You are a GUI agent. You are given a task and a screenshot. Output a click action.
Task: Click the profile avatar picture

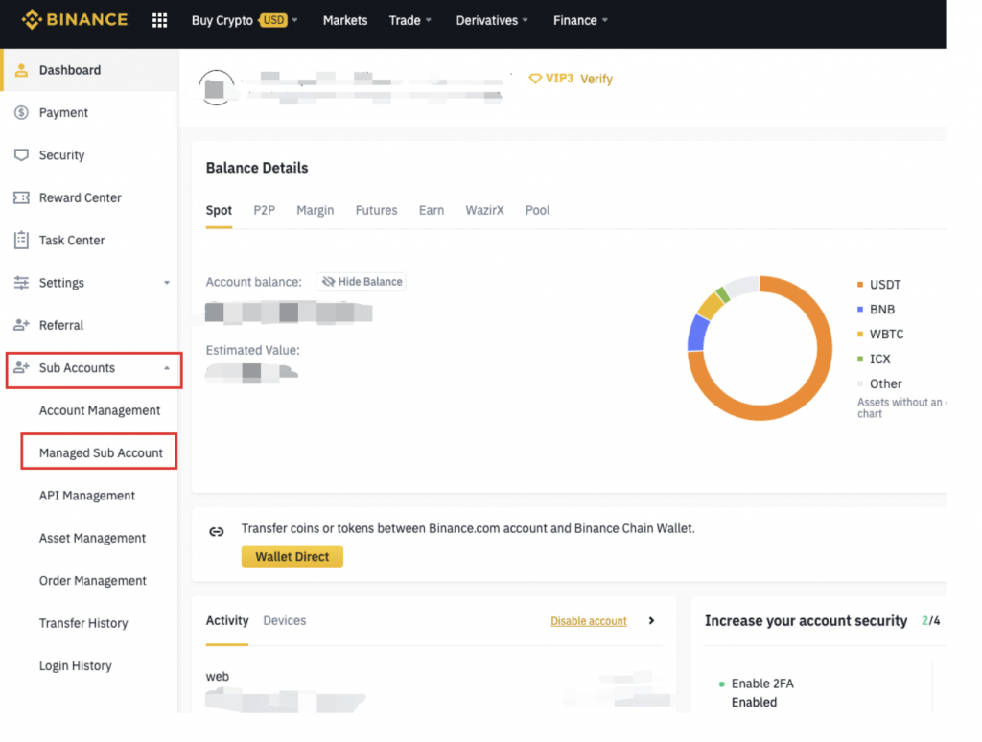(216, 87)
